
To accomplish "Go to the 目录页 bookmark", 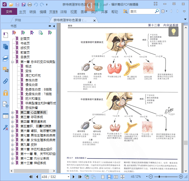I will (x=25, y=57).
